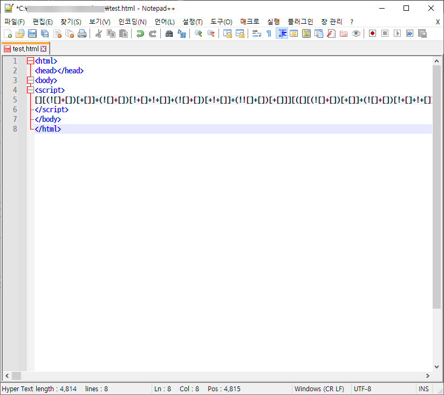The height and width of the screenshot is (395, 444).
Task: Create a new file with toolbar icon
Action: [8, 33]
